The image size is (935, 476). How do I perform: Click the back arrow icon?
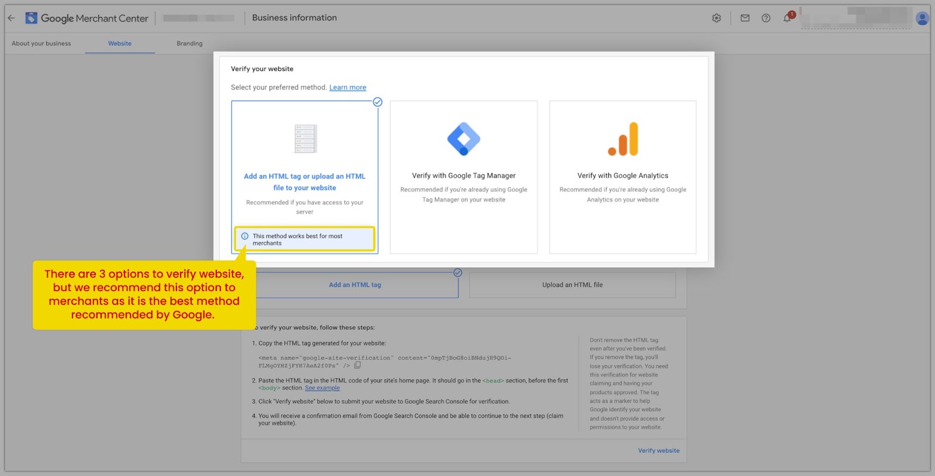pyautogui.click(x=11, y=18)
